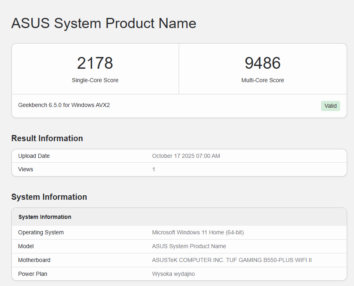354x286 pixels.
Task: Click the Motherboard row label
Action: point(34,260)
